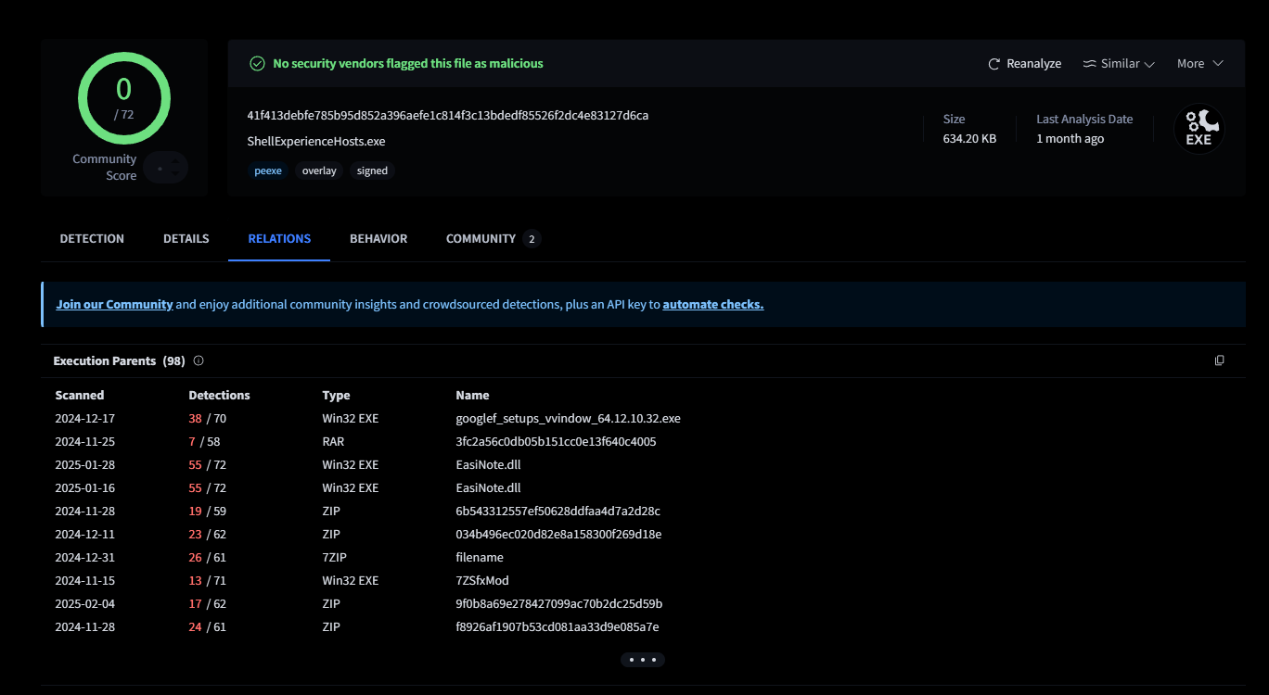1269x695 pixels.
Task: Open the 3fc2a56c0db05b151cc0e13f640c4005 RAR entry
Action: pyautogui.click(x=556, y=442)
